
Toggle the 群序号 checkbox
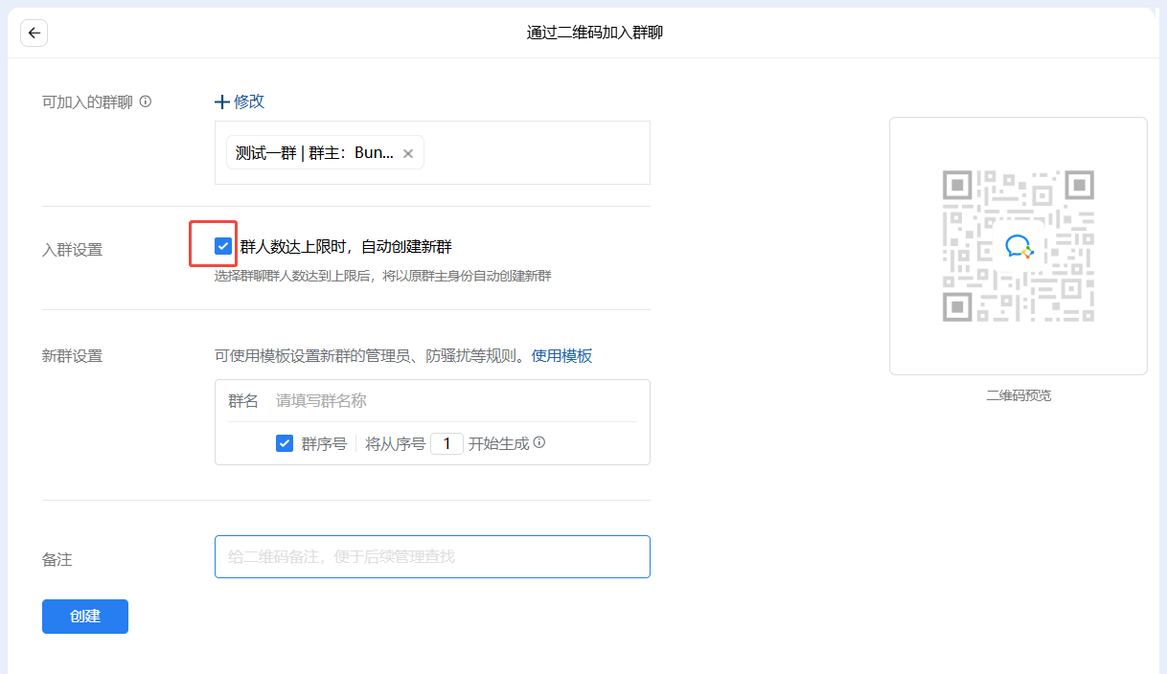[285, 443]
